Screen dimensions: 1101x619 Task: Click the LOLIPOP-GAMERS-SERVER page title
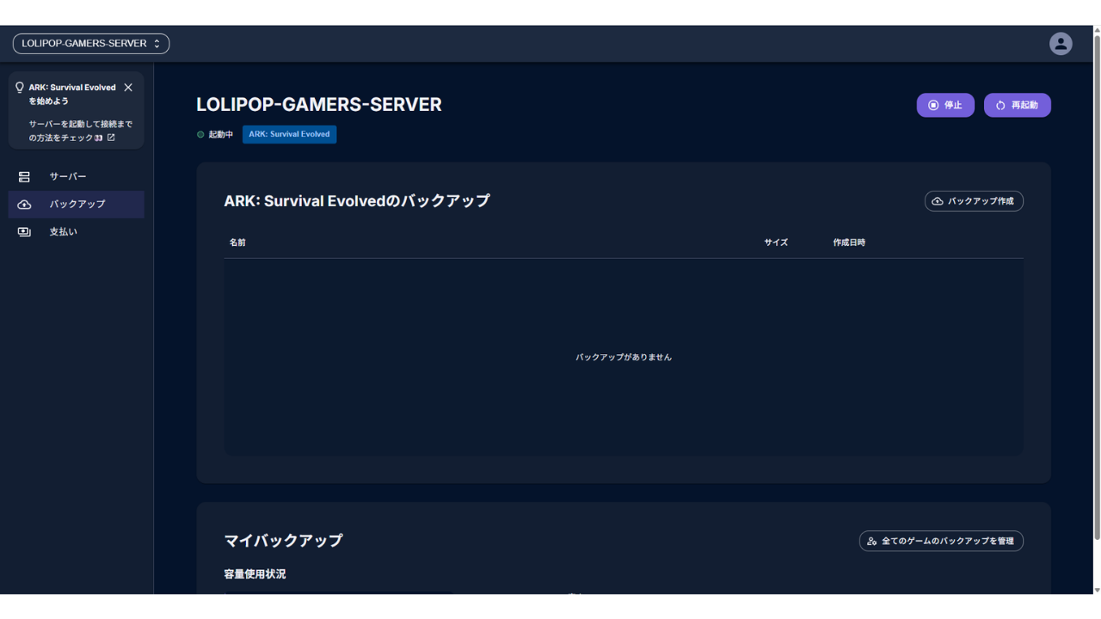click(x=319, y=104)
